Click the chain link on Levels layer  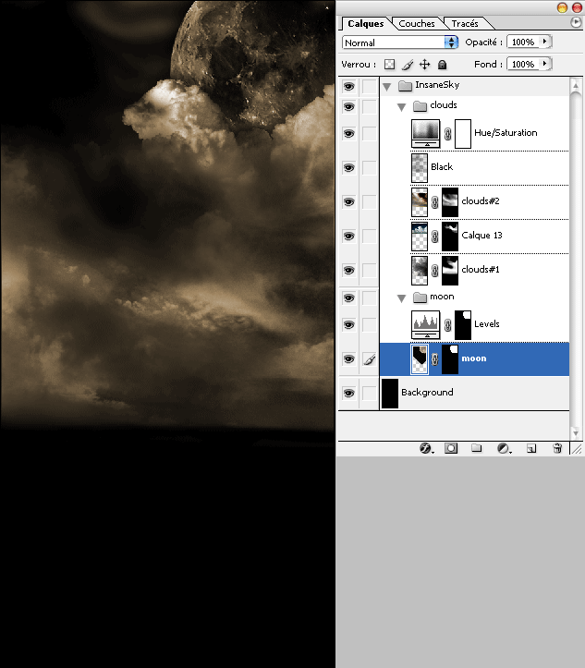point(447,325)
